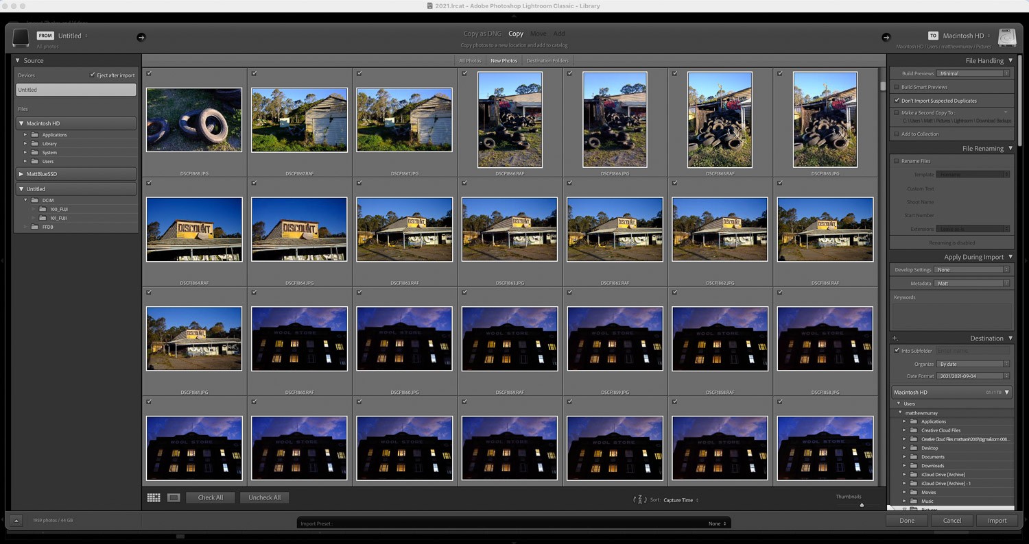Enable the Rename Files option

(896, 161)
